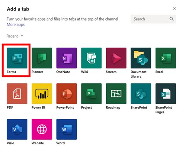Choose the OneNote app icon
The image size is (183, 154).
click(x=66, y=58)
